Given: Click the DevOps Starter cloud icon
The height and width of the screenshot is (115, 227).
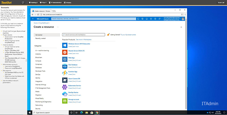Looking at the screenshot, I should (65, 94).
